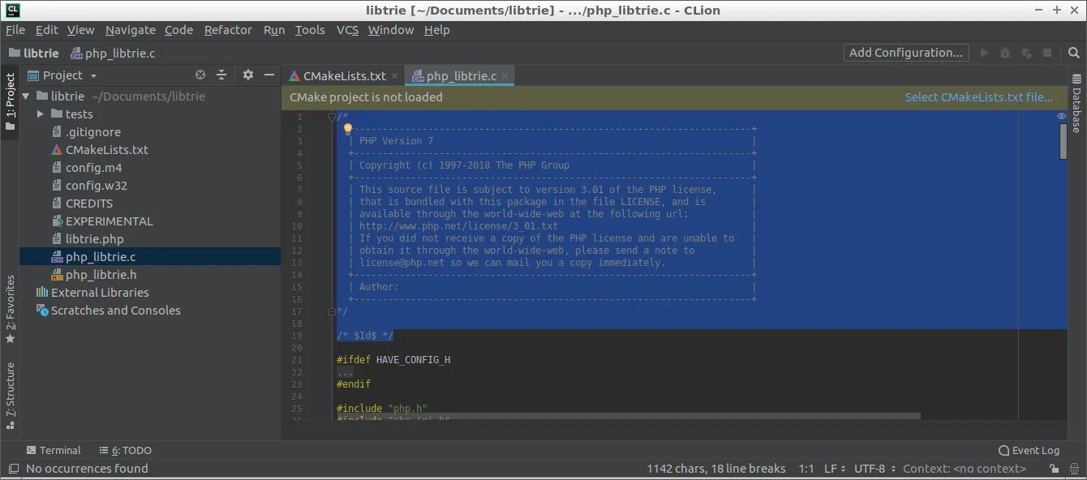The width and height of the screenshot is (1087, 480).
Task: Open the Favorites side tab
Action: pyautogui.click(x=10, y=309)
